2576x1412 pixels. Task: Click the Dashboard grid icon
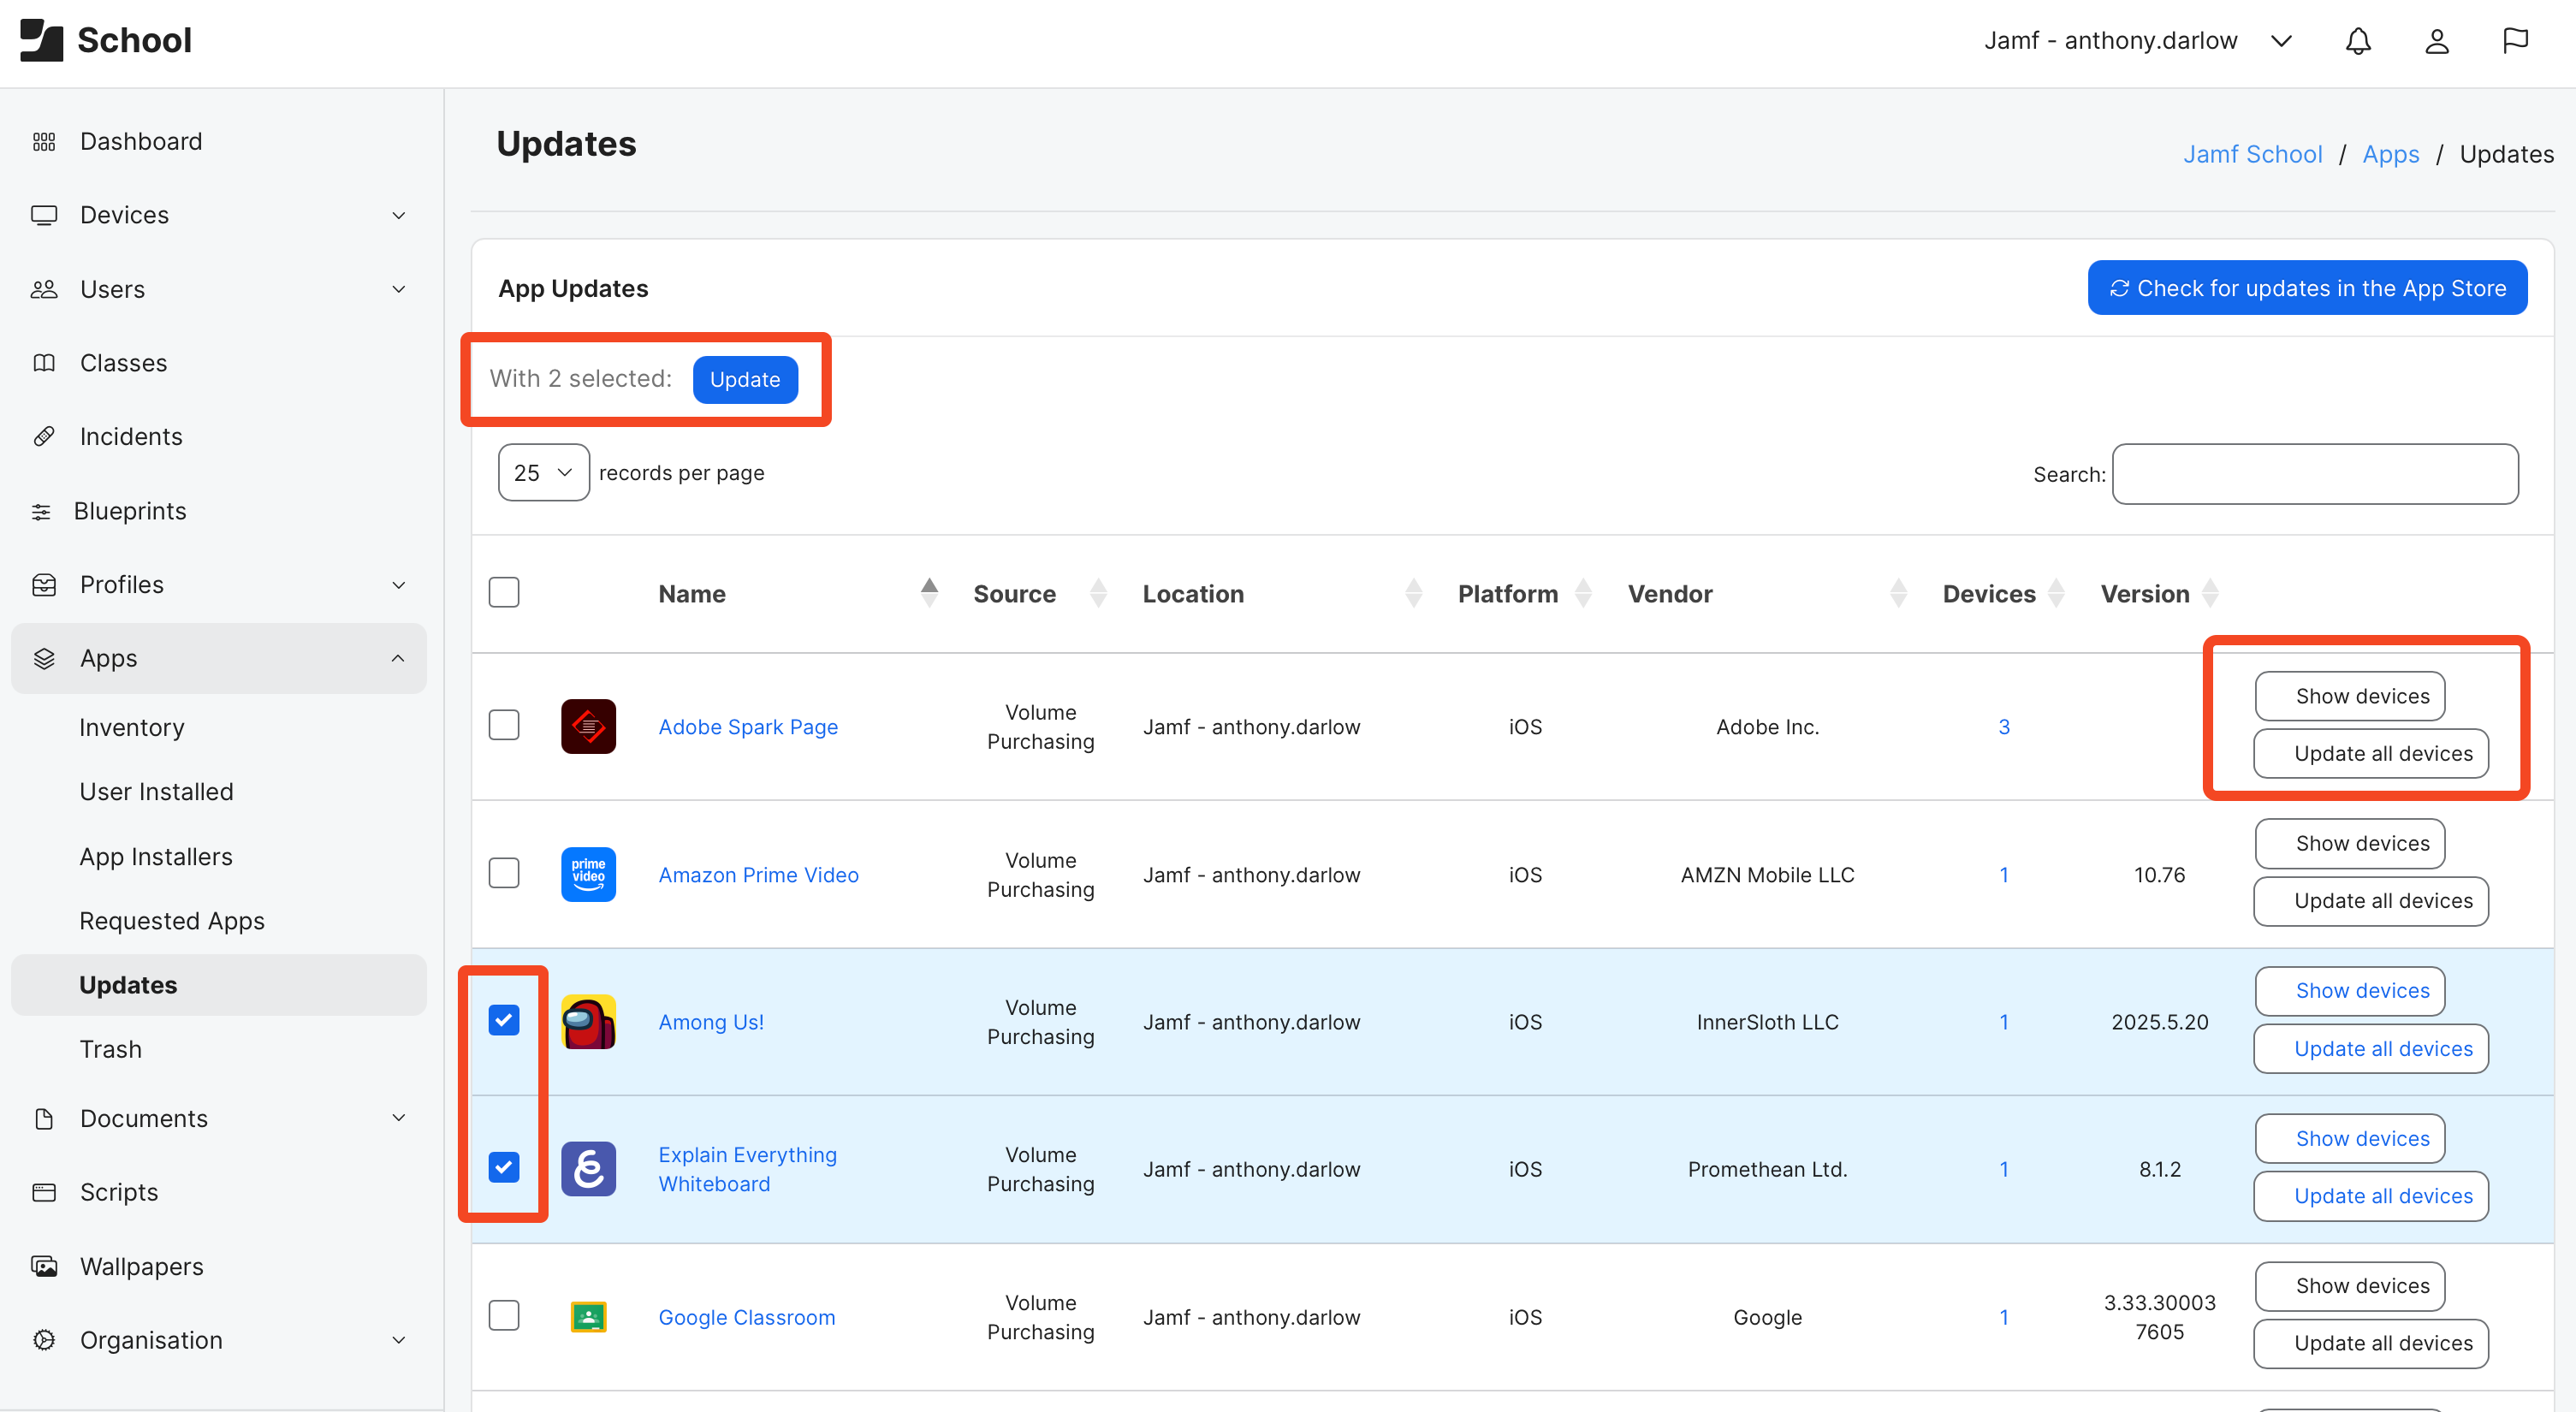click(x=44, y=141)
